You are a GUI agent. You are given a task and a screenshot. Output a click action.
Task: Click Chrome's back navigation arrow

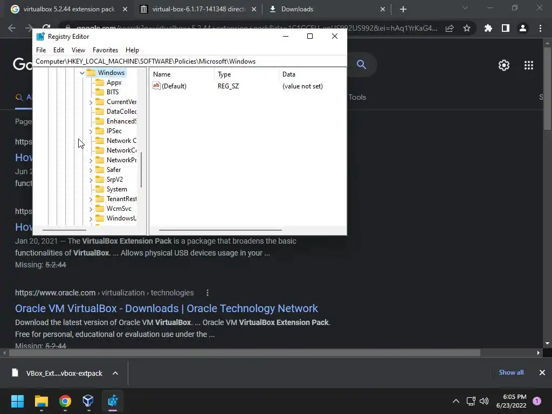tap(12, 28)
